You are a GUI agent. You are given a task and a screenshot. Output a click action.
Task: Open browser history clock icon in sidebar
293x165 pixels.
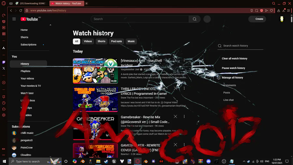coord(4,103)
